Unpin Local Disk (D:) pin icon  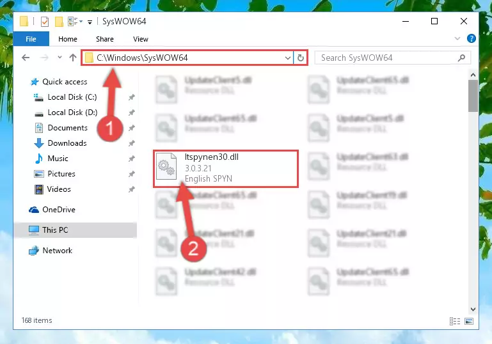click(x=131, y=113)
